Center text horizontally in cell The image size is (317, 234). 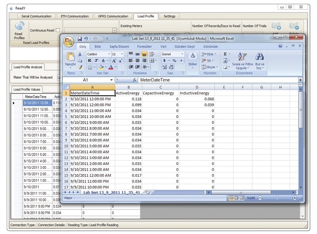click(138, 60)
